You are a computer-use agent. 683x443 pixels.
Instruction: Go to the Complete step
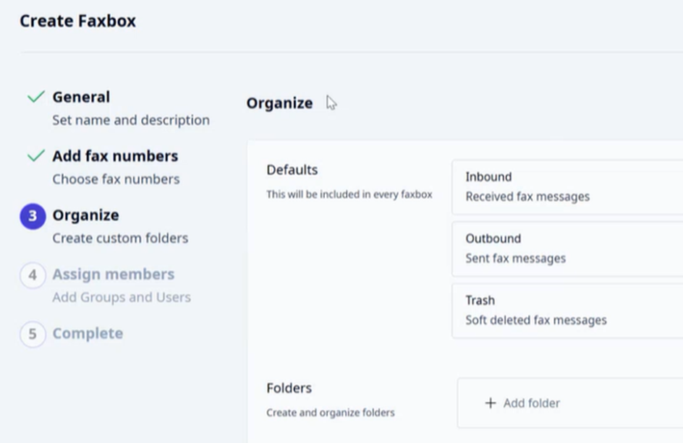pos(88,333)
